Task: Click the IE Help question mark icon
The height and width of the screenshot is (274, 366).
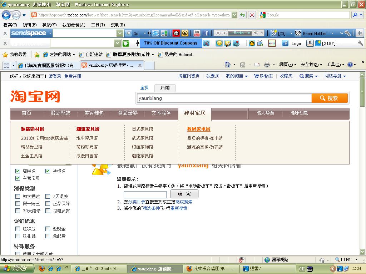Action: click(350, 65)
